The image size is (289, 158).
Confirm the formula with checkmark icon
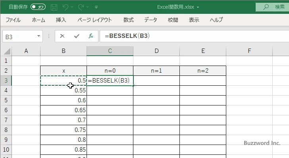click(x=77, y=36)
